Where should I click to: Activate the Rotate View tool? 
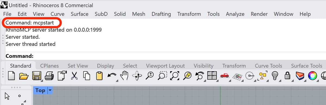(x=137, y=76)
